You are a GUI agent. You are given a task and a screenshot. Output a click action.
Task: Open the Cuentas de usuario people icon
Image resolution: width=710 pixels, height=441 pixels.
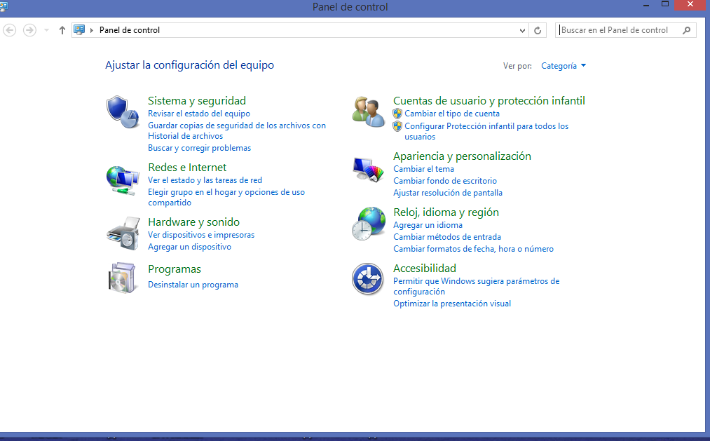[368, 112]
